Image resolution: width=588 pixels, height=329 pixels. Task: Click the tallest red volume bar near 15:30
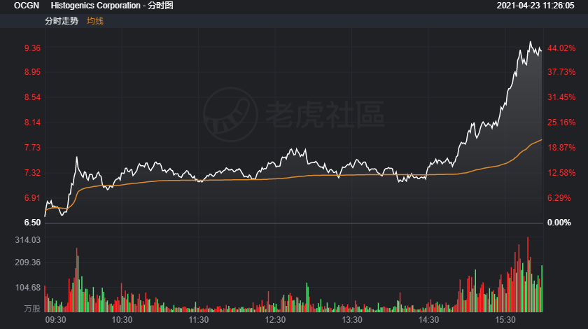(x=528, y=274)
